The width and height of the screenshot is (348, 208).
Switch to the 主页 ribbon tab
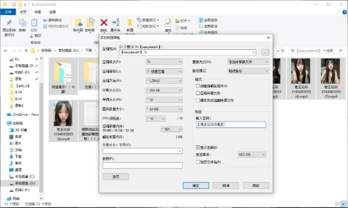[x=23, y=12]
